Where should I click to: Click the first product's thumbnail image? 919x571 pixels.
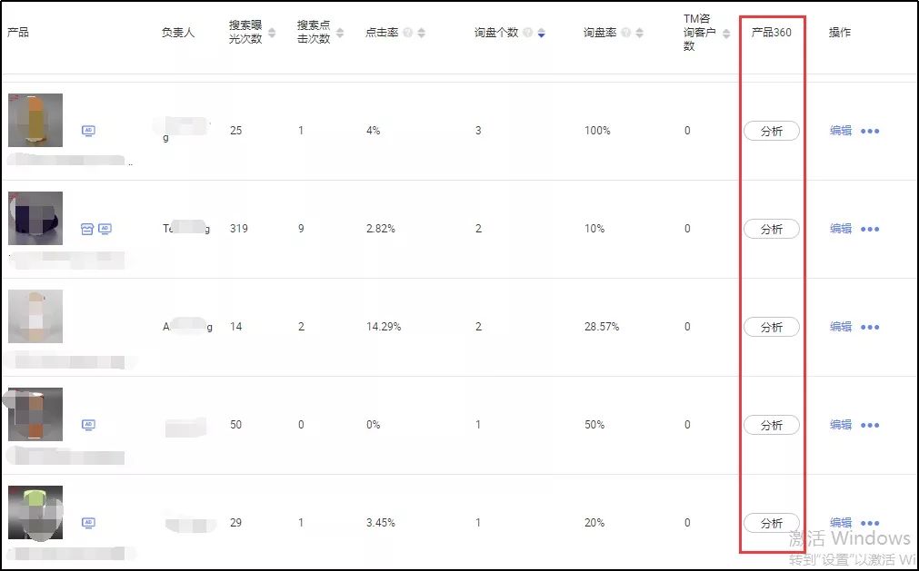(35, 119)
